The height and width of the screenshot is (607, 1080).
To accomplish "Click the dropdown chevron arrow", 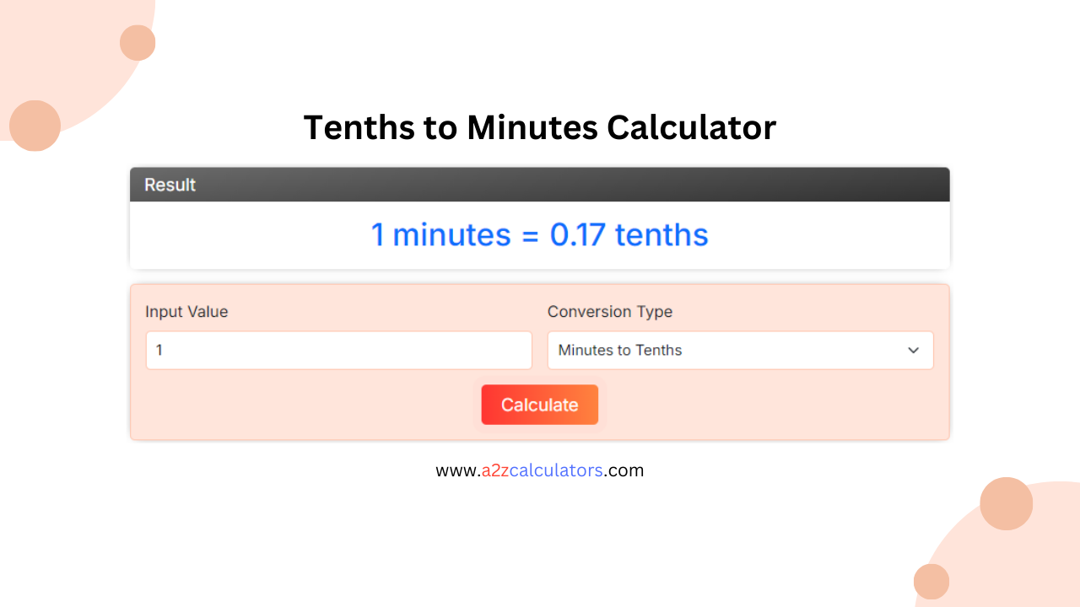I will 914,350.
